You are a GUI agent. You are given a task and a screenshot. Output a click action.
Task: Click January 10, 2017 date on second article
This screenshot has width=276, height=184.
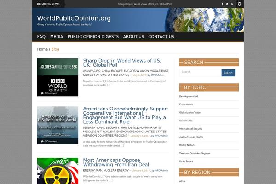(x=140, y=136)
